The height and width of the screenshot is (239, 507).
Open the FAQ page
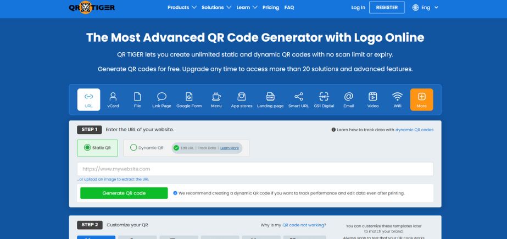coord(289,8)
